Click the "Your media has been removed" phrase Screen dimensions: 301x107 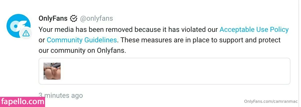tap(85, 29)
